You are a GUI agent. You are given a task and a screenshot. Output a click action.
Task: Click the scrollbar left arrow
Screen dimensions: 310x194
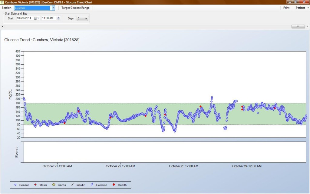[2, 26]
